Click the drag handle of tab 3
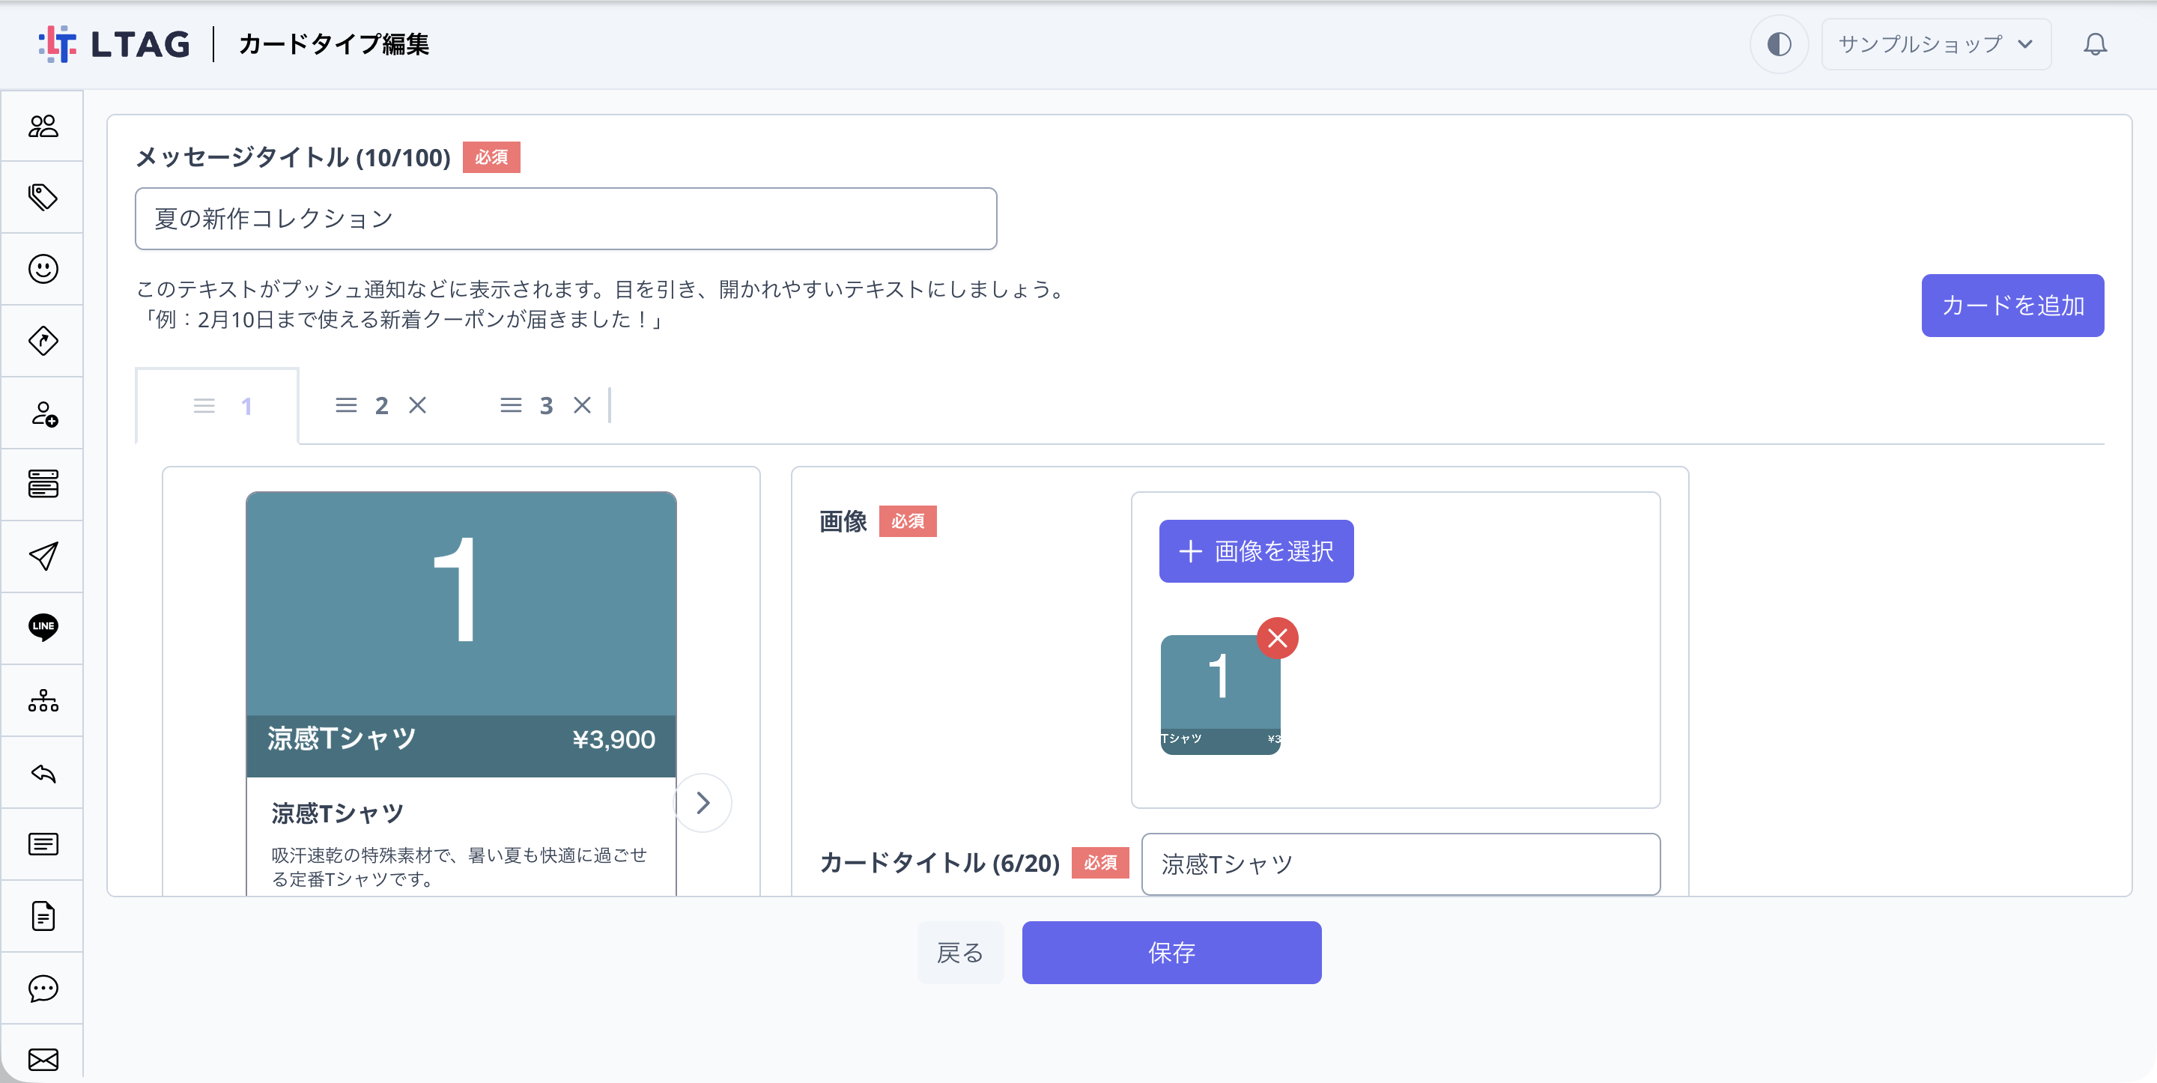 tap(511, 405)
